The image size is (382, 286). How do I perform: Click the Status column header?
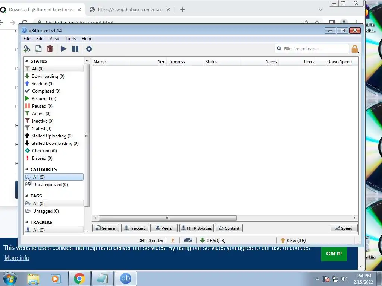click(222, 62)
